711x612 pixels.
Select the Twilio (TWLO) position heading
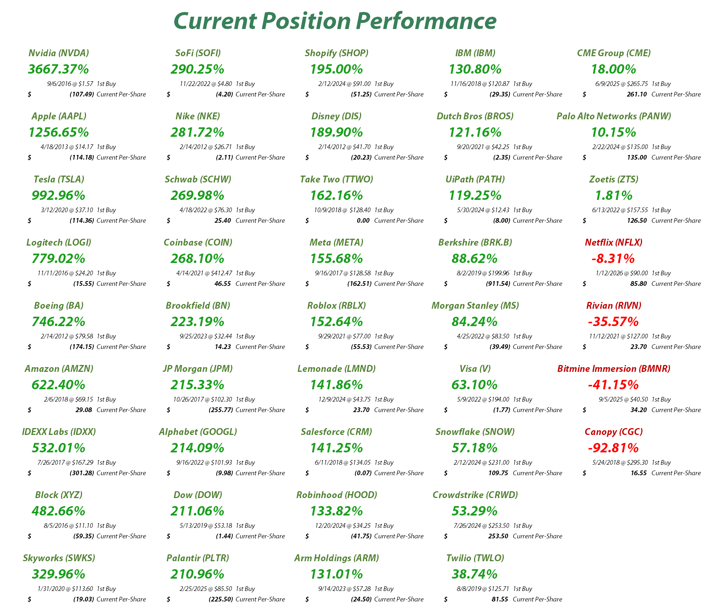pyautogui.click(x=475, y=558)
